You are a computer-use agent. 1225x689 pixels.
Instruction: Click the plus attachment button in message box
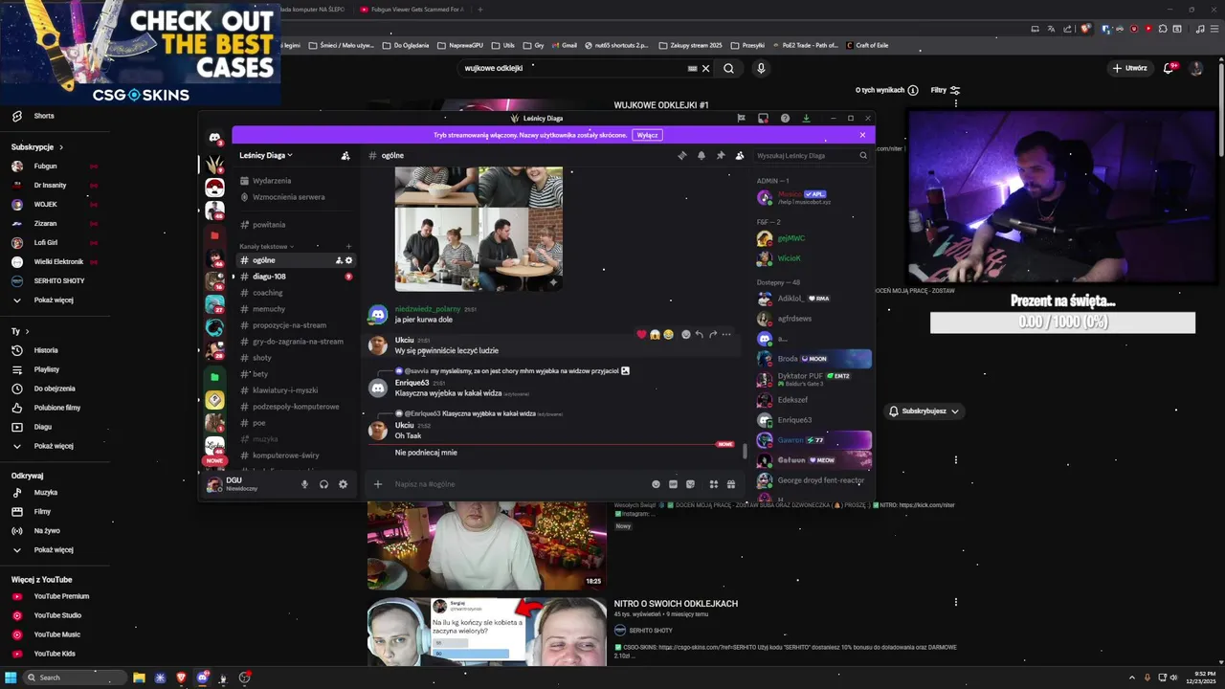(x=378, y=484)
